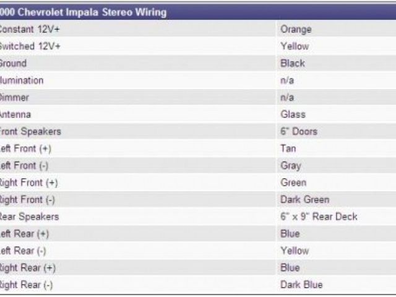Click the Tan wire color cell
Image resolution: width=396 pixels, height=297 pixels.
pyautogui.click(x=288, y=148)
